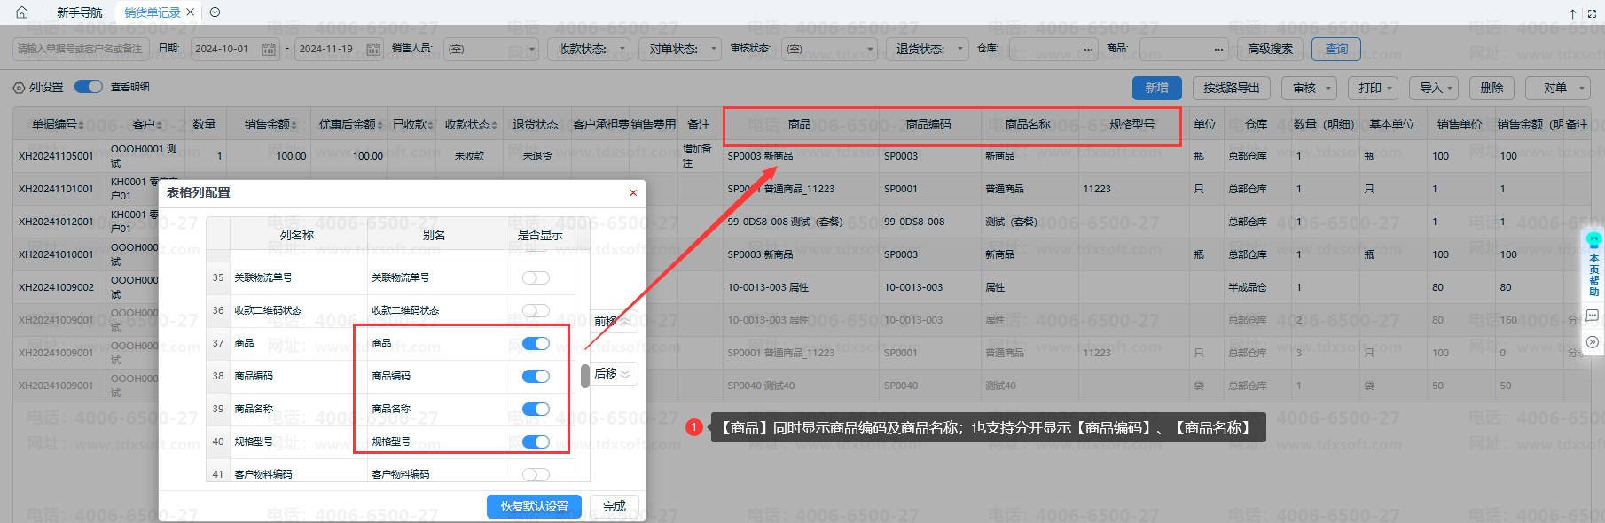Toggle the 查看明细 switch
The width and height of the screenshot is (1605, 523).
coord(89,87)
